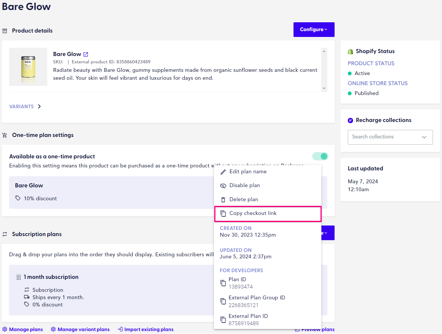Copy the Plan ID value
The height and width of the screenshot is (334, 442).
point(223,283)
